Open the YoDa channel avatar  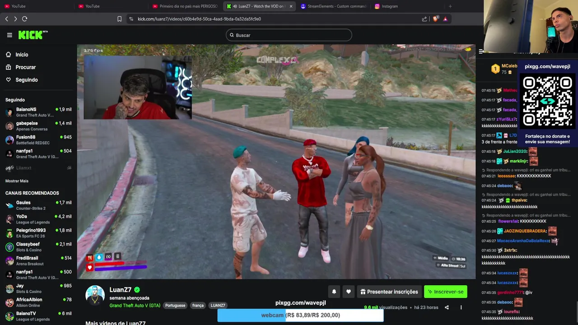tap(9, 219)
